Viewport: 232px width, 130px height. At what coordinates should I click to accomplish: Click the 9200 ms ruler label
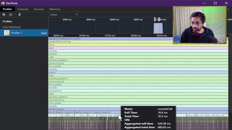click(136, 35)
